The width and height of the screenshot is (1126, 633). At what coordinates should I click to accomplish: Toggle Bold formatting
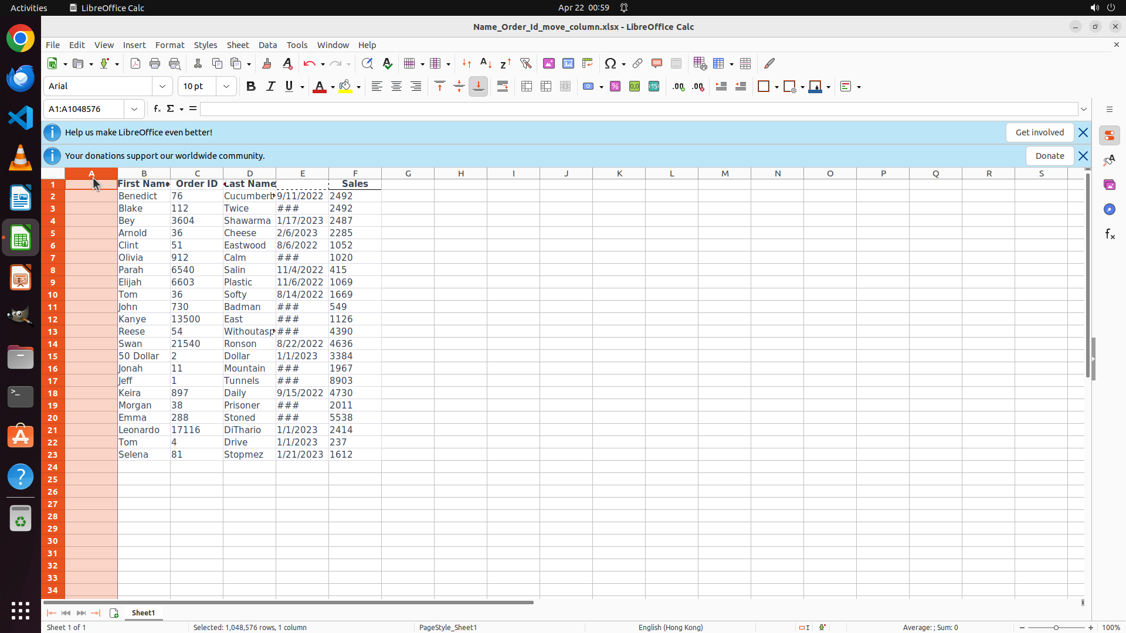pyautogui.click(x=251, y=87)
